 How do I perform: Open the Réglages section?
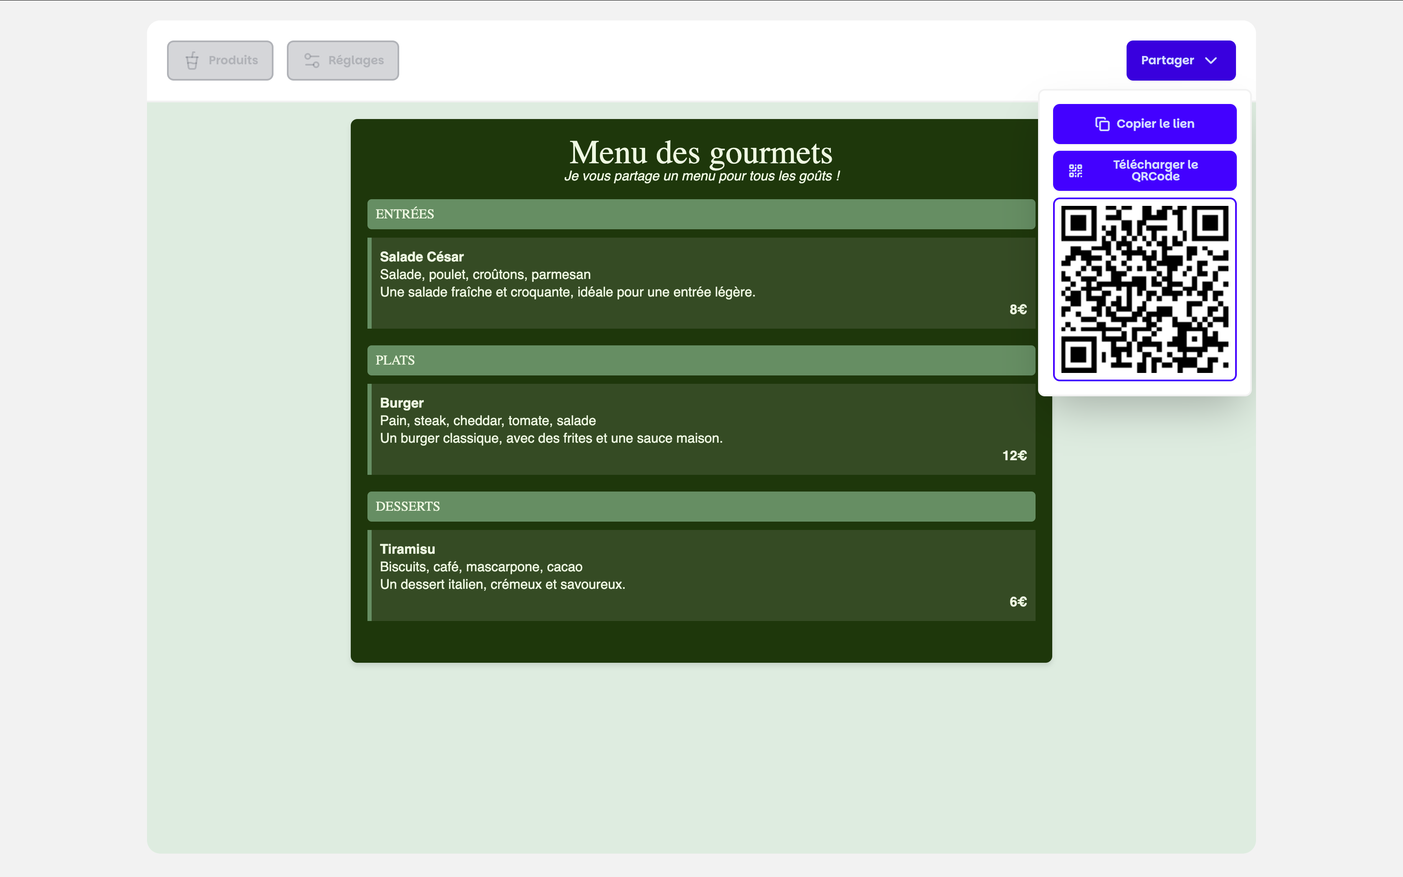click(343, 60)
